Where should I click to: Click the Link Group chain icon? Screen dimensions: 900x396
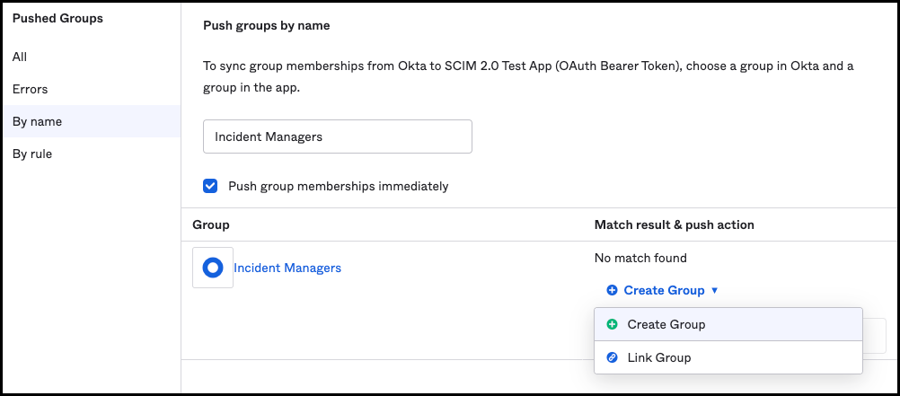click(612, 357)
